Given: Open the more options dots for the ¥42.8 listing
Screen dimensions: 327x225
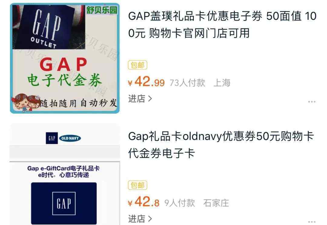Looking at the screenshot, I should click(x=312, y=222).
